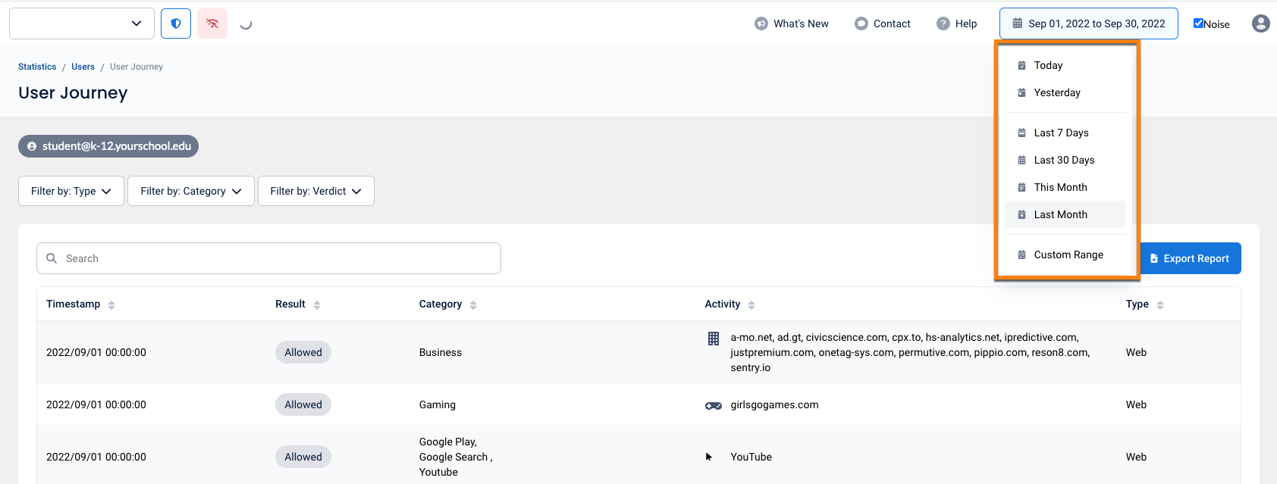Sort by Category column arrows
The height and width of the screenshot is (484, 1277).
point(473,304)
